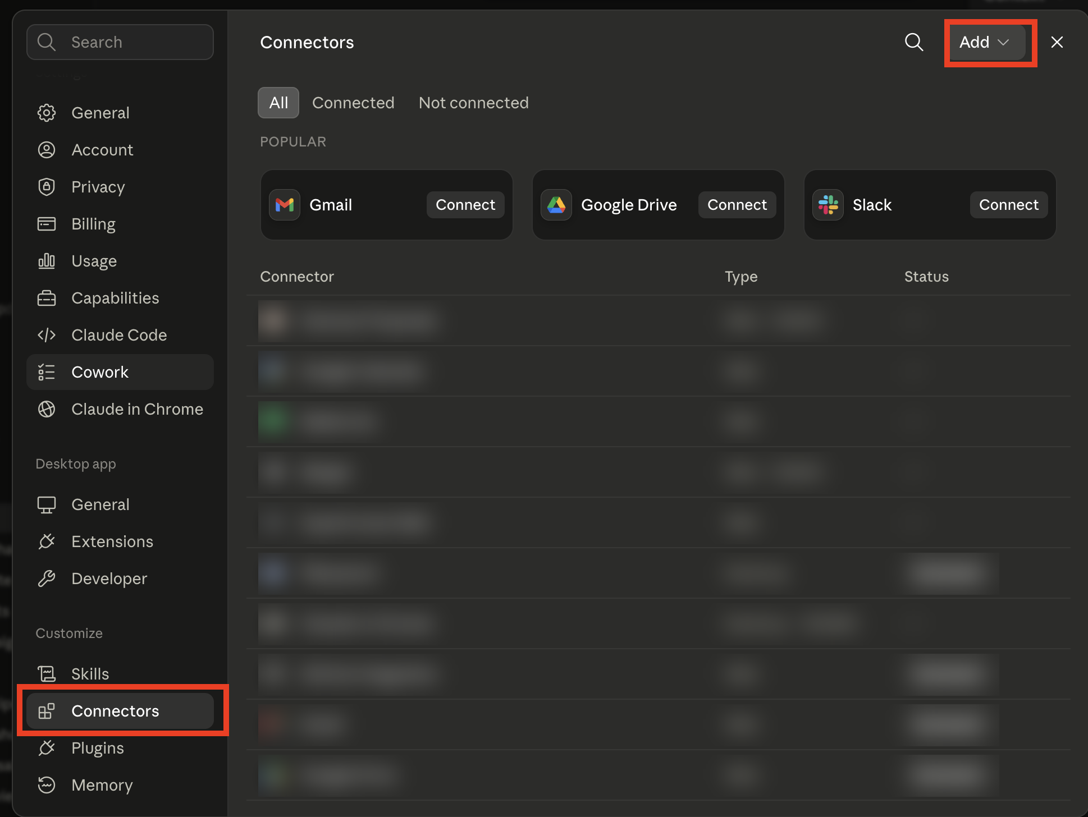1088x817 pixels.
Task: Click the Gmail connector card name
Action: tap(331, 205)
